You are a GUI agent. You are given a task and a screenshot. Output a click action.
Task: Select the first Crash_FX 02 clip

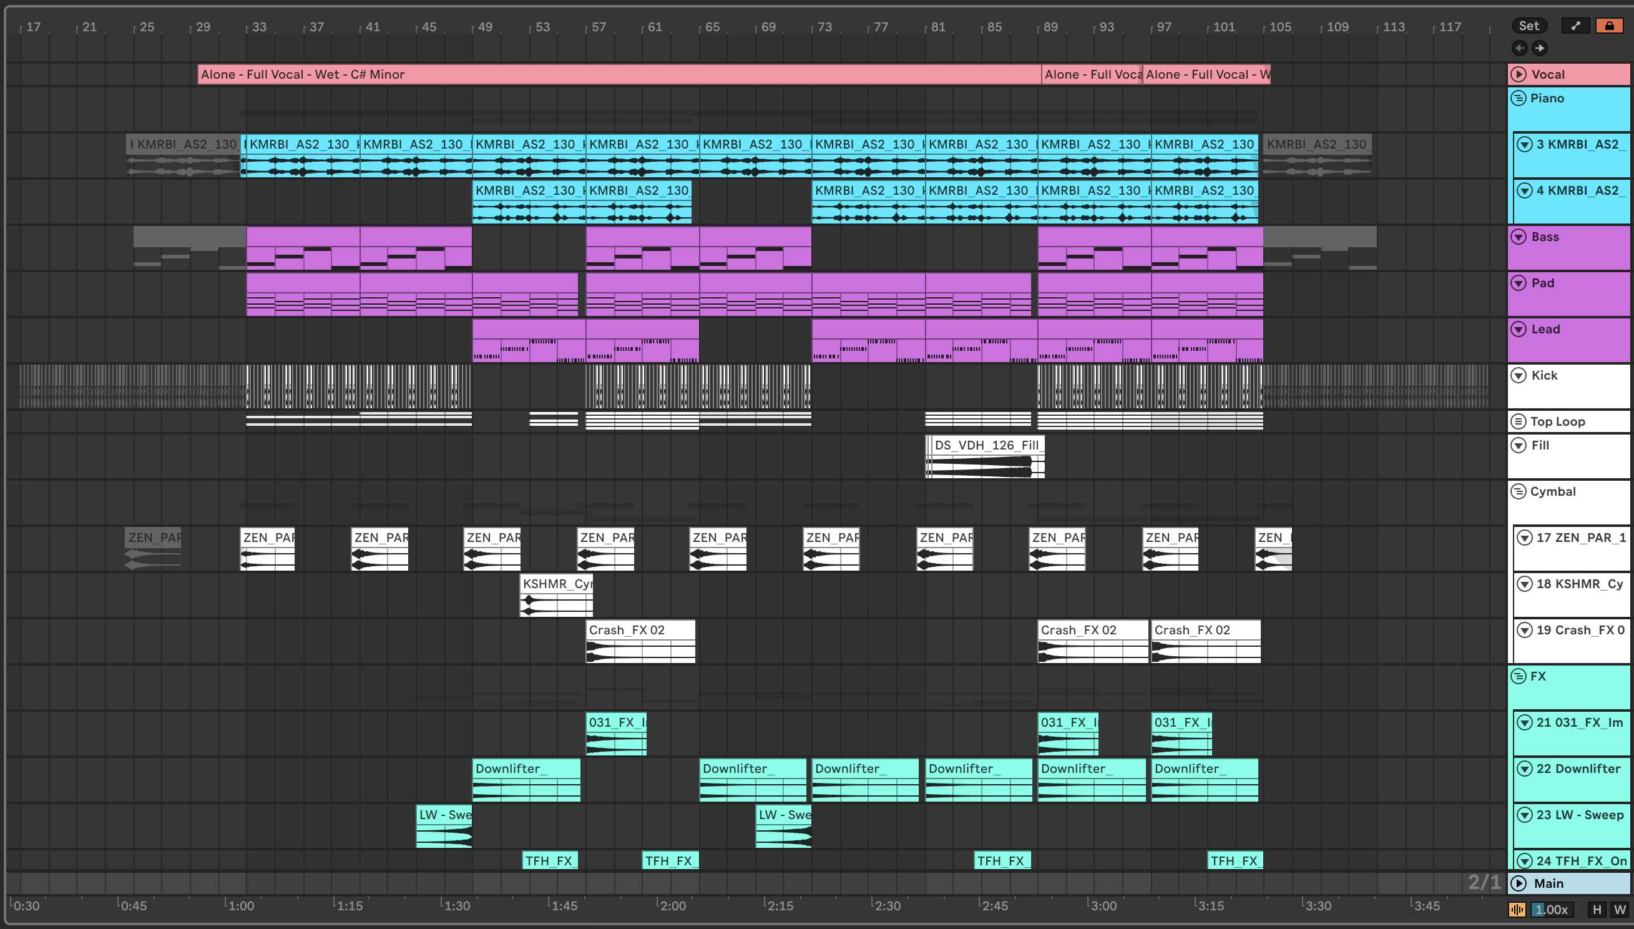[640, 641]
